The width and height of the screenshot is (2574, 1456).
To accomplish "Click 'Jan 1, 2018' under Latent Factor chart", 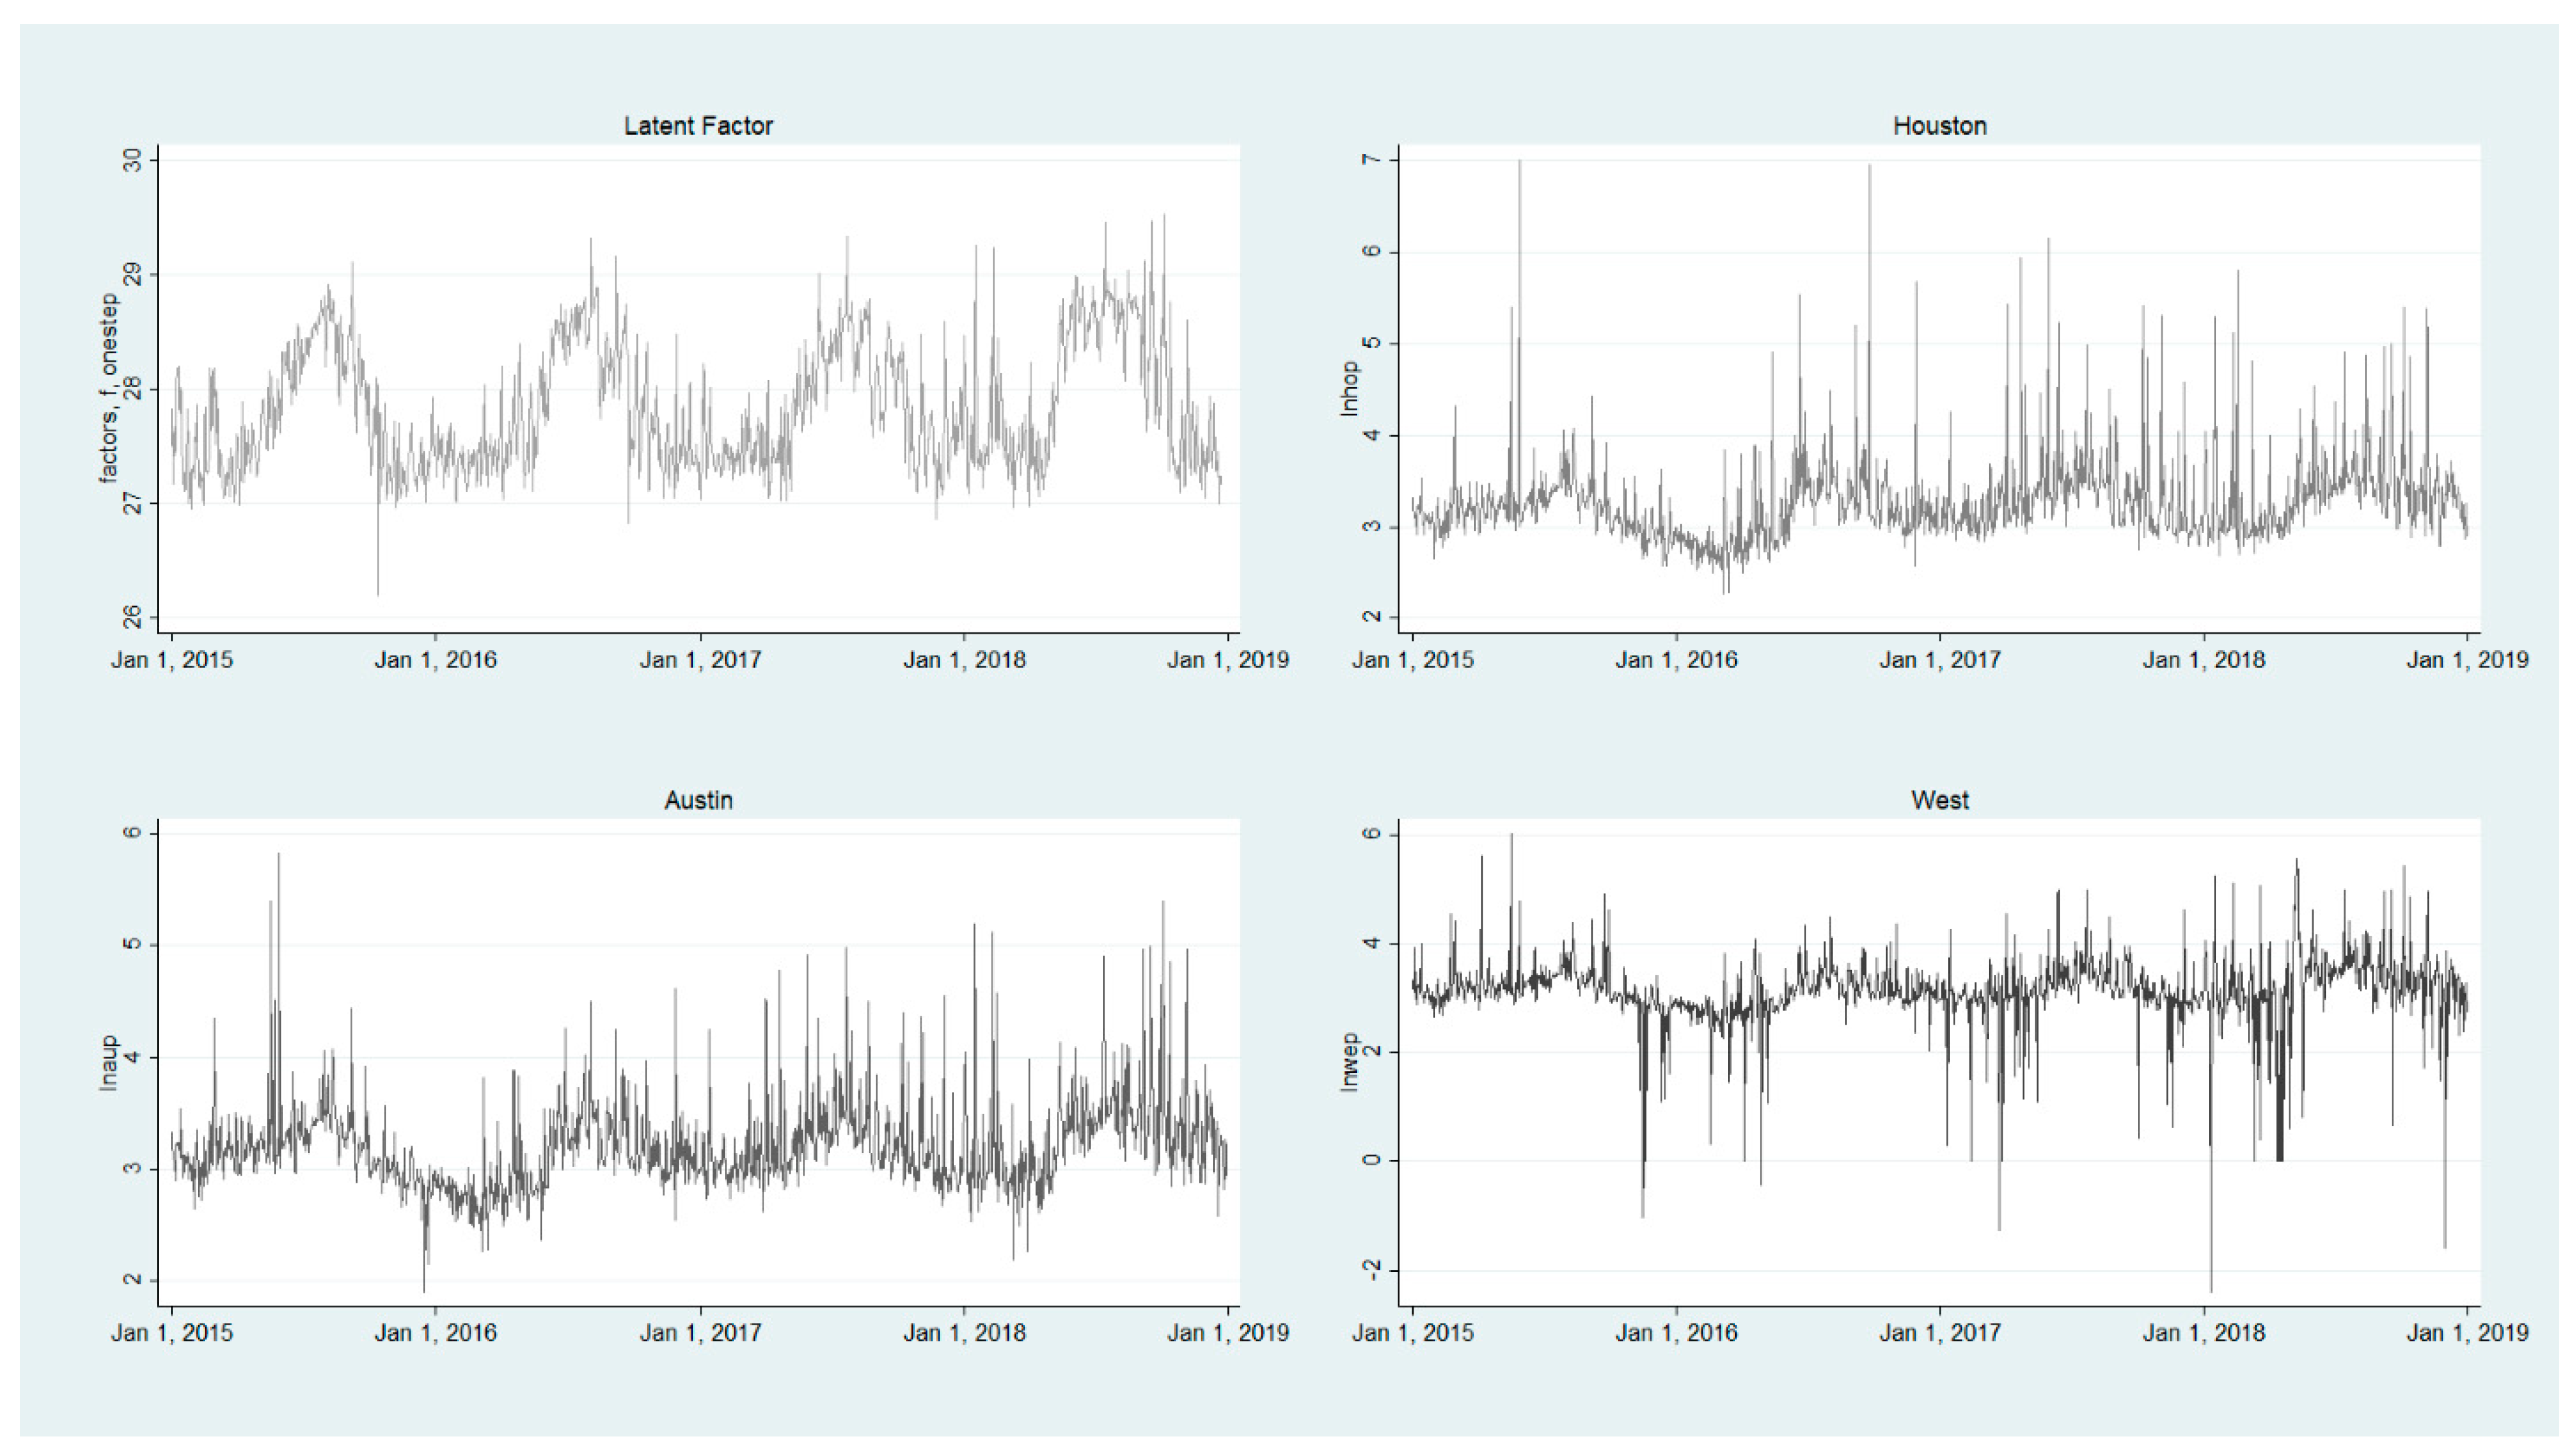I will point(965,660).
